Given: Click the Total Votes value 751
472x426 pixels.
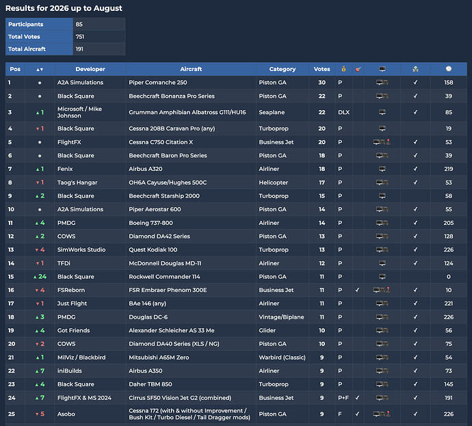Looking at the screenshot, I should pyautogui.click(x=80, y=37).
